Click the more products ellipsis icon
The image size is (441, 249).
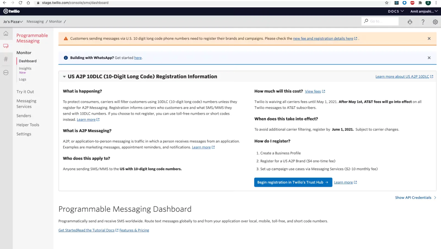pyautogui.click(x=6, y=73)
